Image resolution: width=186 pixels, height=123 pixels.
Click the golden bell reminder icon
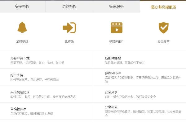[x=22, y=27]
